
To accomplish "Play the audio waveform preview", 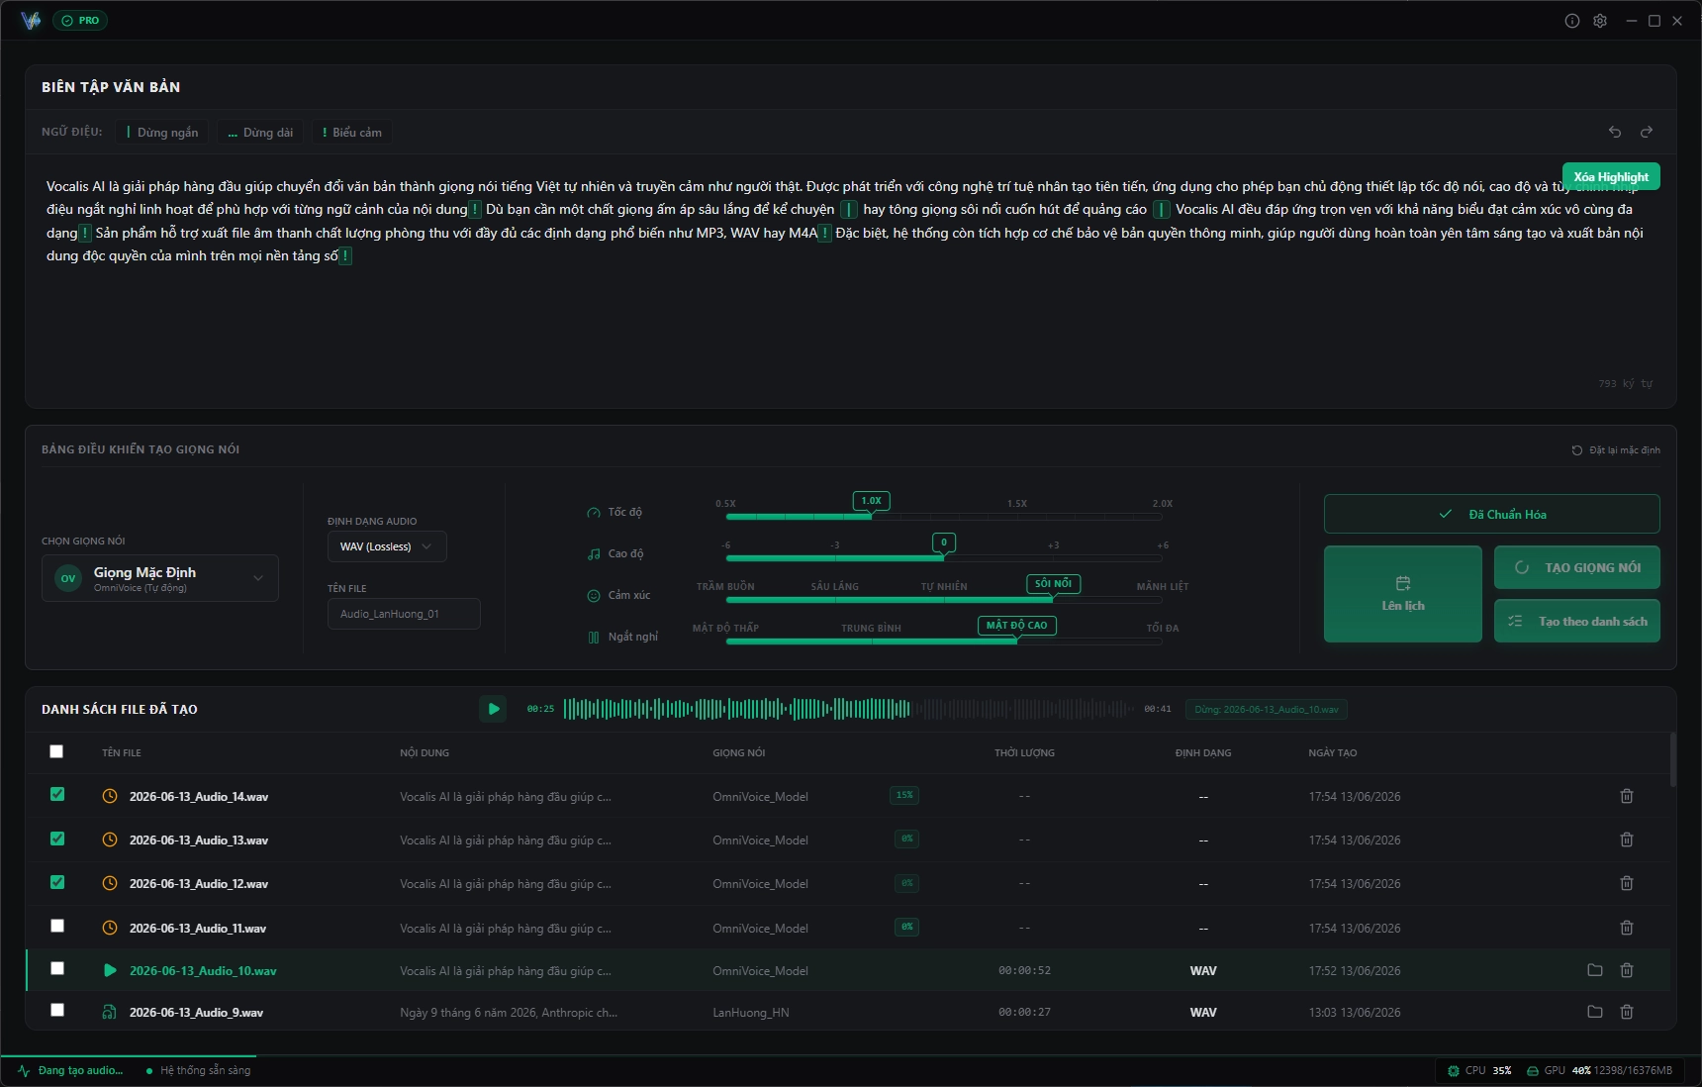I will point(493,709).
